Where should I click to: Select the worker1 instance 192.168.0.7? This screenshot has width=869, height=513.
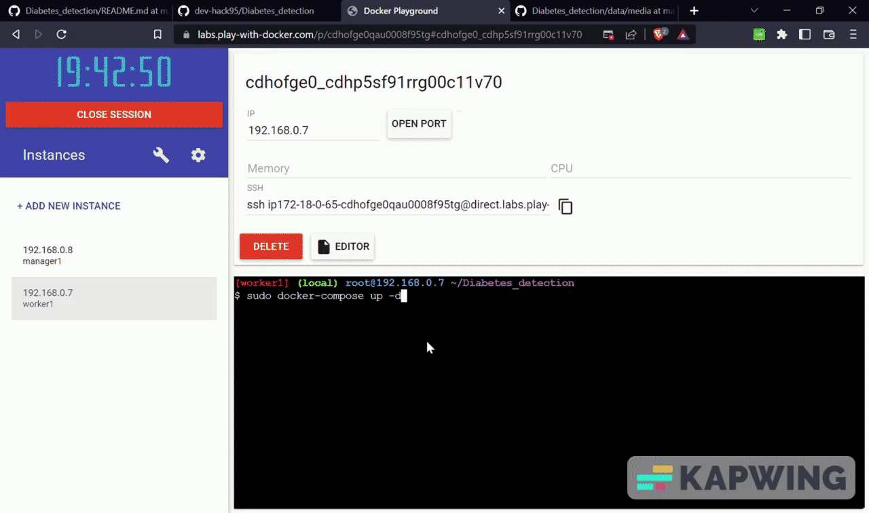(x=114, y=299)
